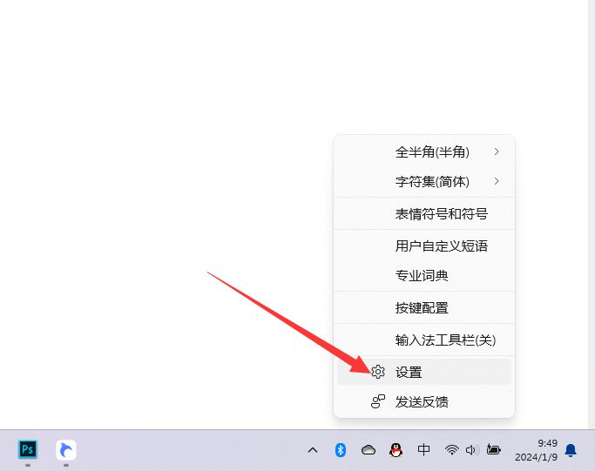Viewport: 595px width, 471px height.
Task: Open Photoshop from the taskbar
Action: (28, 450)
